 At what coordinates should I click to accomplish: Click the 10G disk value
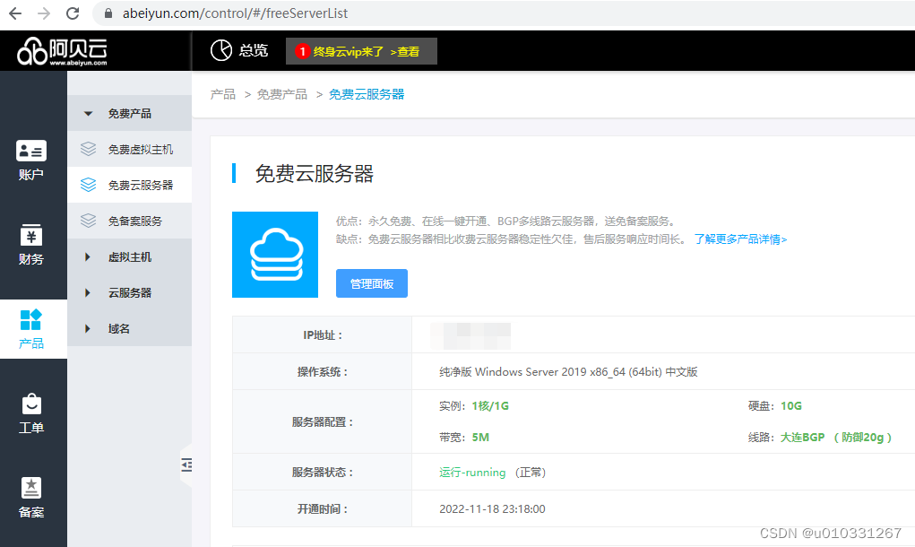[791, 405]
